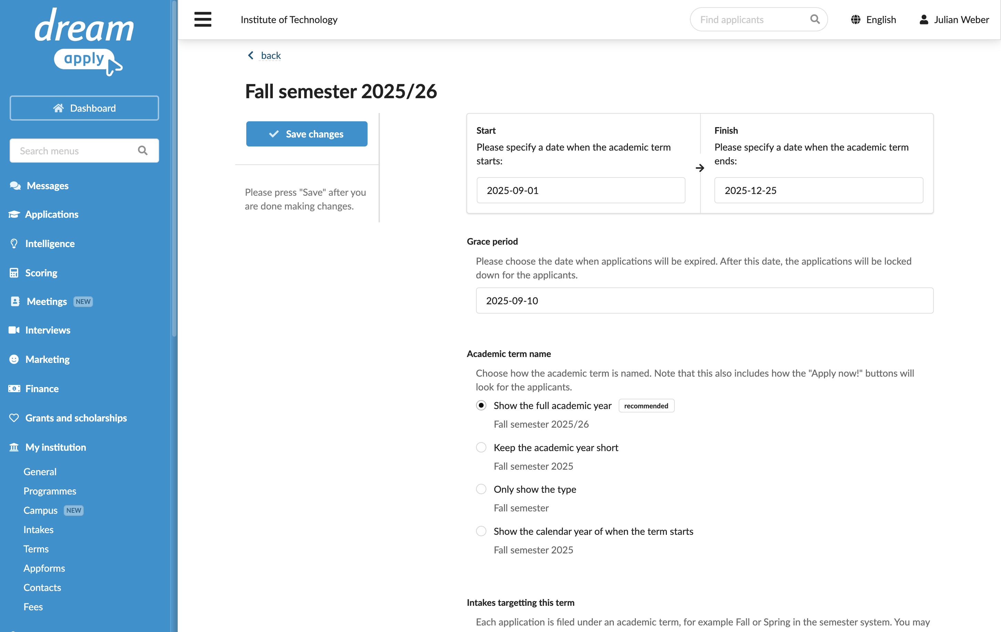
Task: Click the dream apply logo
Action: (x=84, y=42)
